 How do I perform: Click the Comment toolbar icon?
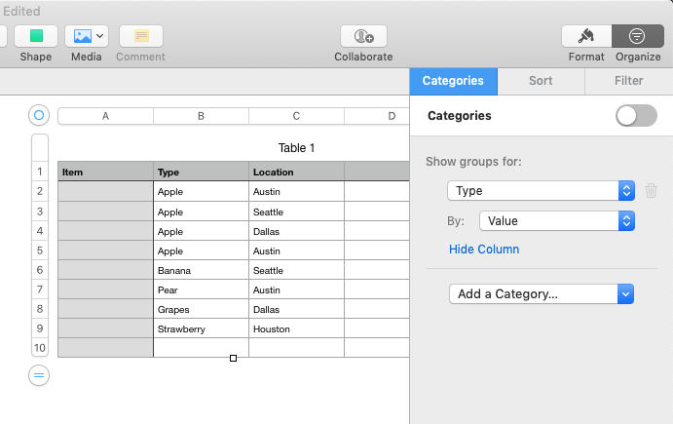140,36
